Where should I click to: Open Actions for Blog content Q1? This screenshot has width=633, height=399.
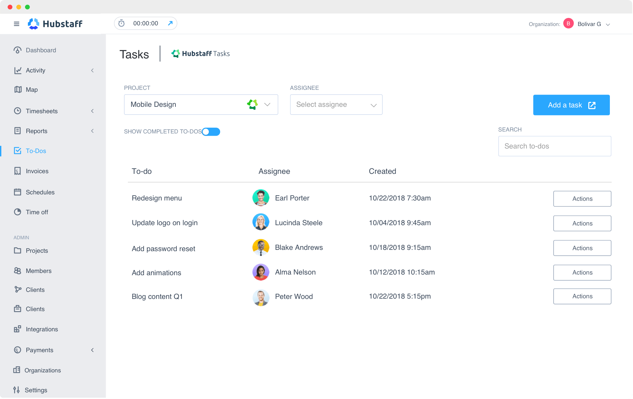tap(582, 296)
